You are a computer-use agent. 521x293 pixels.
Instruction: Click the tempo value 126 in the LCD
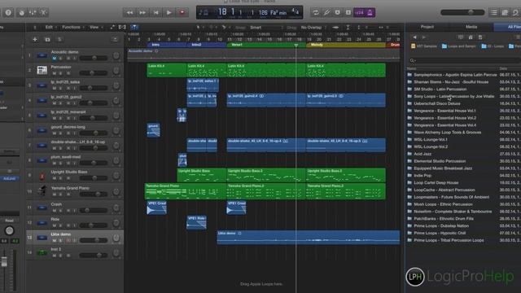(263, 13)
